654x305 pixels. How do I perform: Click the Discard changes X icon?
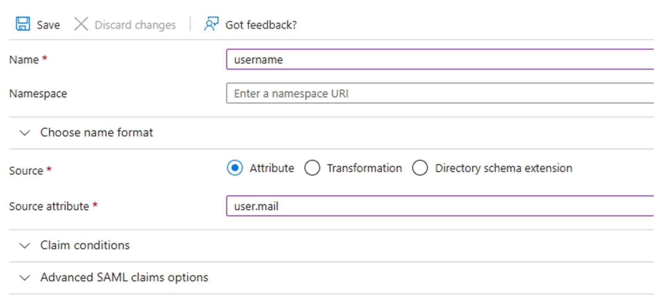[x=81, y=24]
